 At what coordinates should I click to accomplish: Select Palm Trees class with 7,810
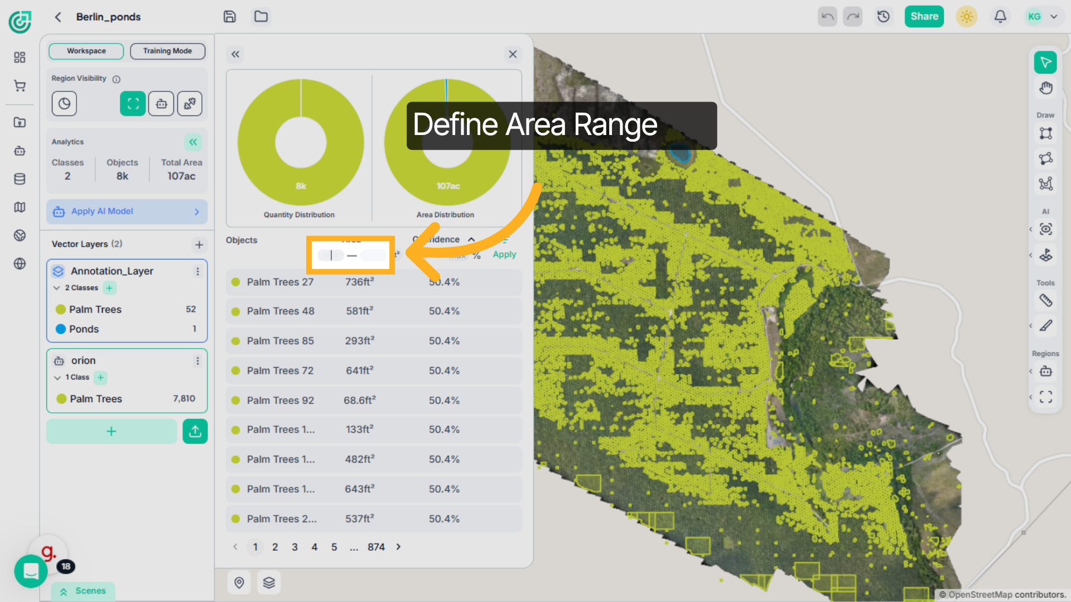127,399
